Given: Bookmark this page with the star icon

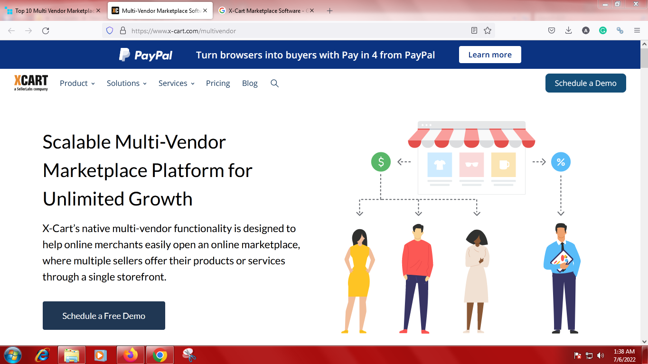Looking at the screenshot, I should (488, 30).
